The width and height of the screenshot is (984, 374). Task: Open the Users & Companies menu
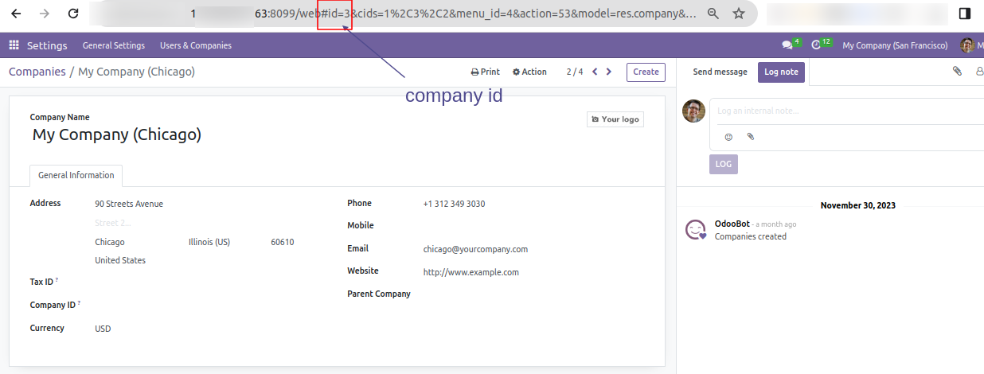[195, 45]
